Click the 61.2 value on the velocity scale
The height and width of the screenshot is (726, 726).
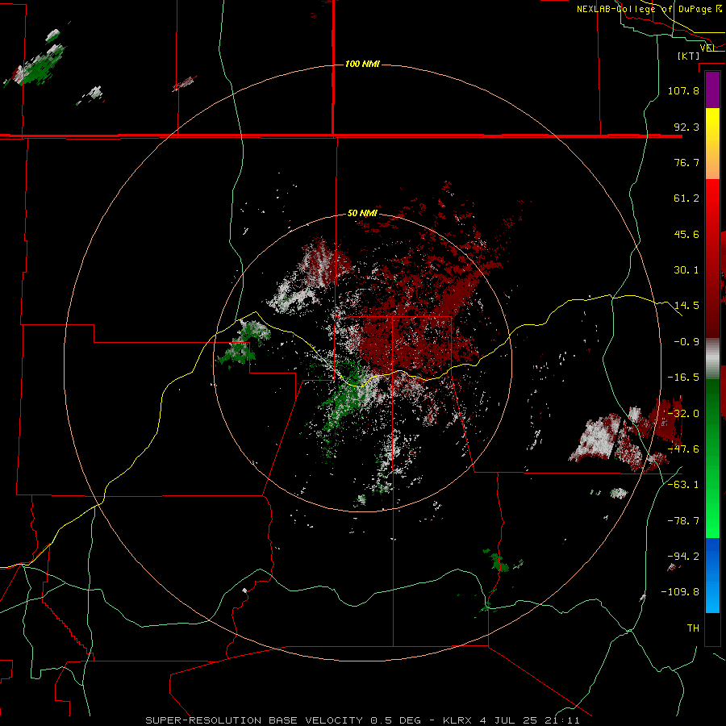[686, 198]
